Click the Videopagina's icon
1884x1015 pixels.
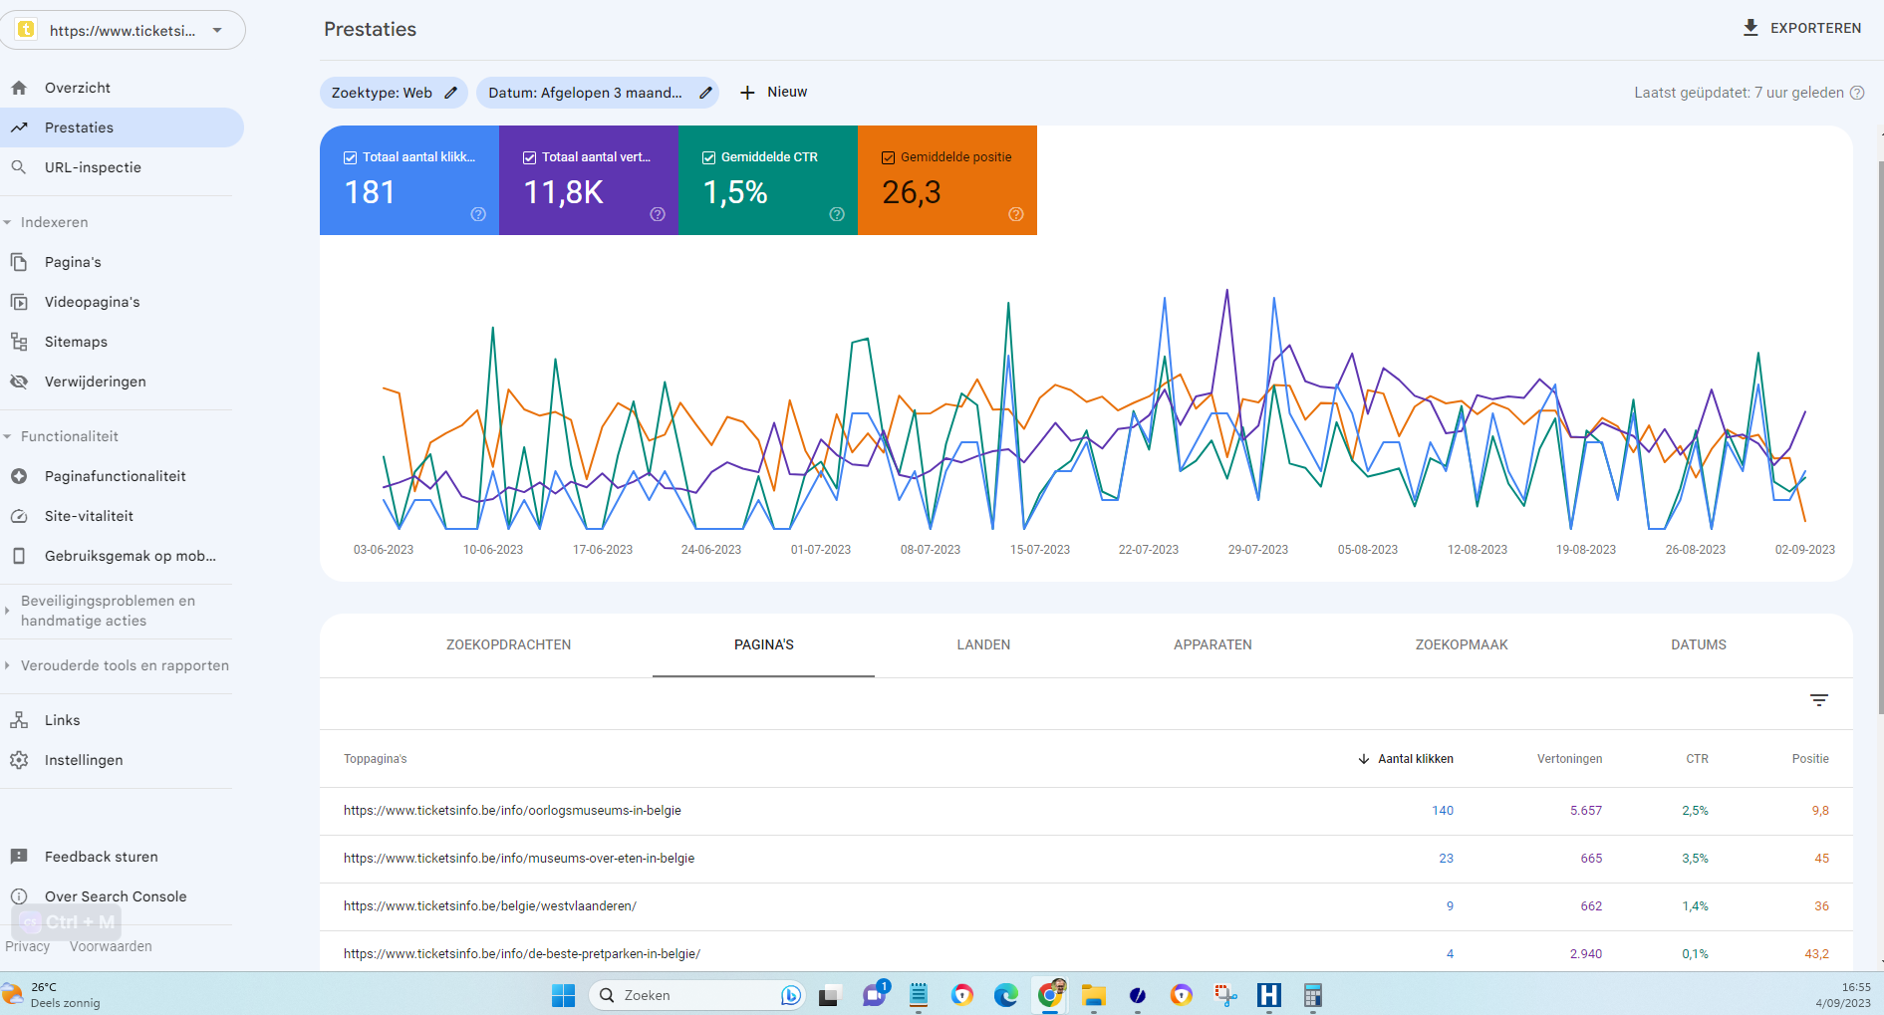coord(19,302)
